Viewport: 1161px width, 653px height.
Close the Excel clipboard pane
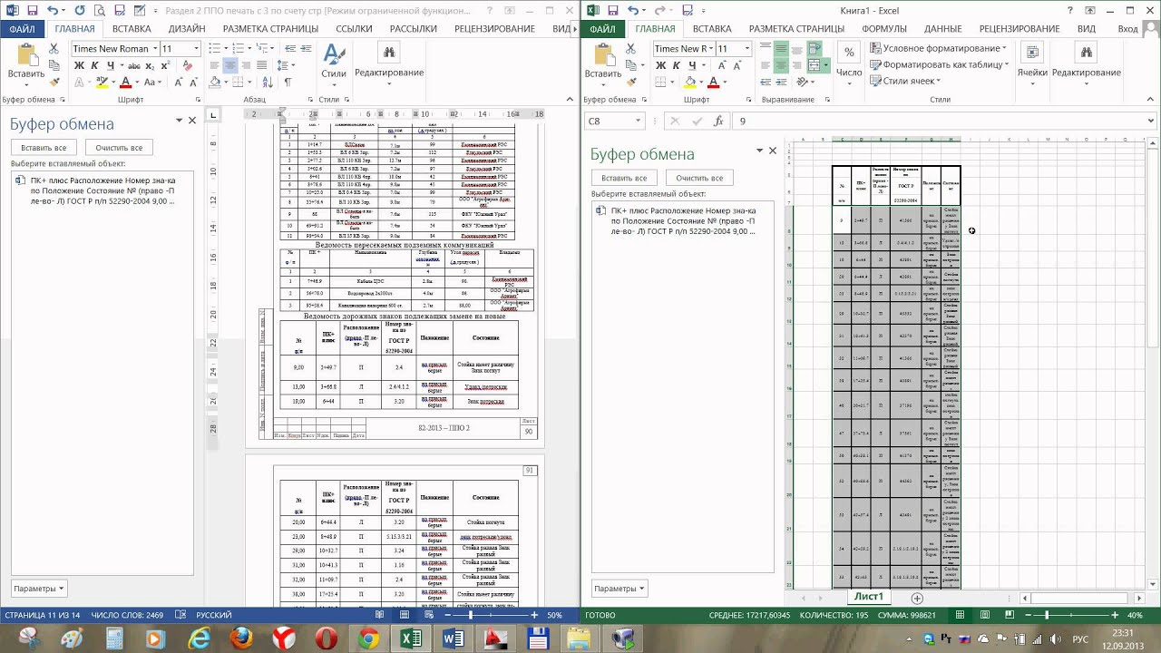773,151
